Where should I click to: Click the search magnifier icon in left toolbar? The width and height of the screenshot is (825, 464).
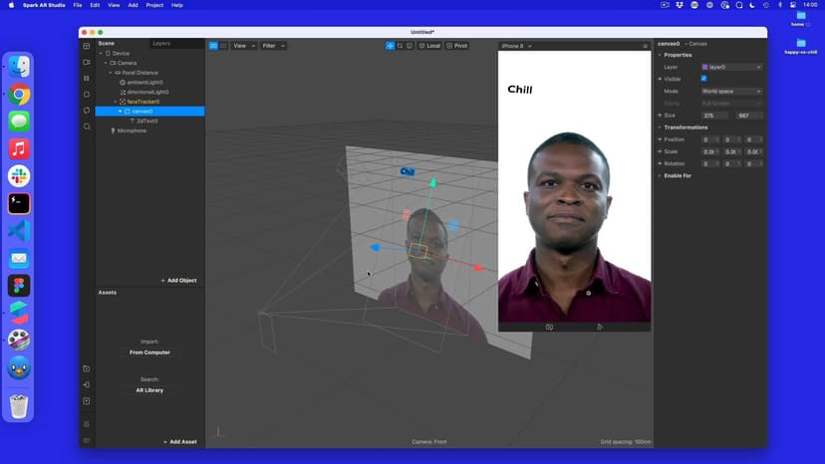(x=87, y=126)
